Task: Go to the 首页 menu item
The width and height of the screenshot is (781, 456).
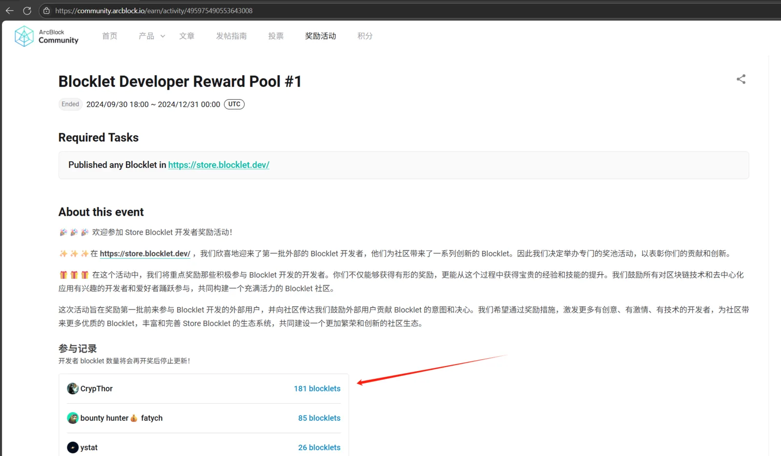Action: point(110,36)
